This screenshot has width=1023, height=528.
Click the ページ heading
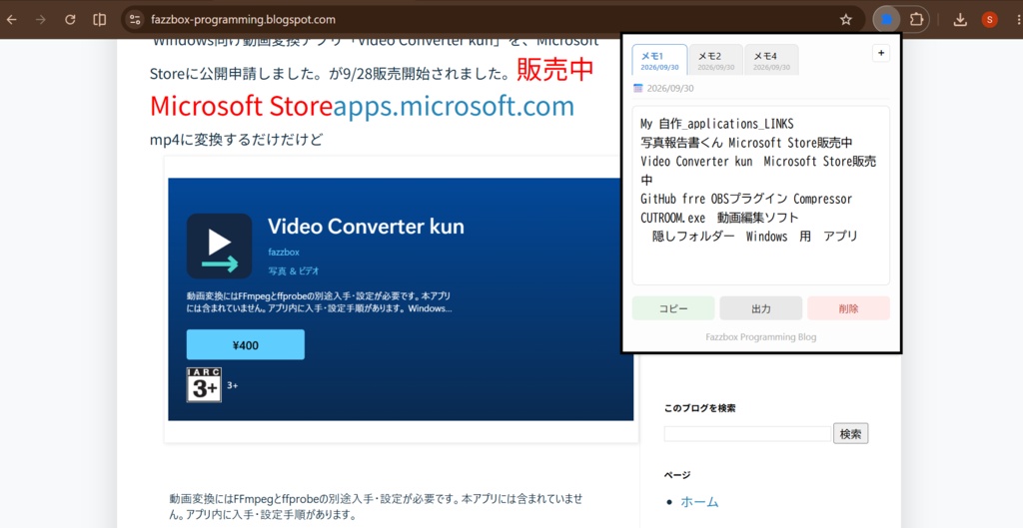[677, 475]
